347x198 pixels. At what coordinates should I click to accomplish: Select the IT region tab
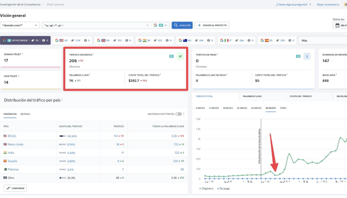point(236,41)
